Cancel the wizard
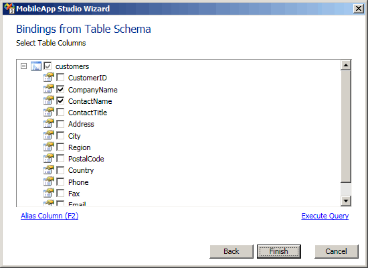 click(x=336, y=251)
